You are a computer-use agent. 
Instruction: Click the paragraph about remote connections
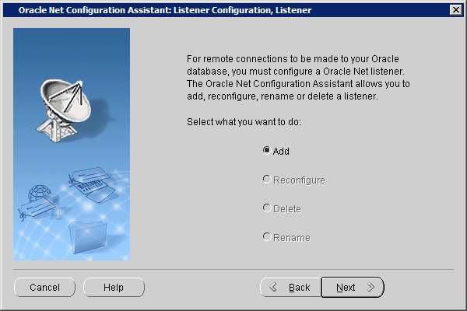pos(298,78)
